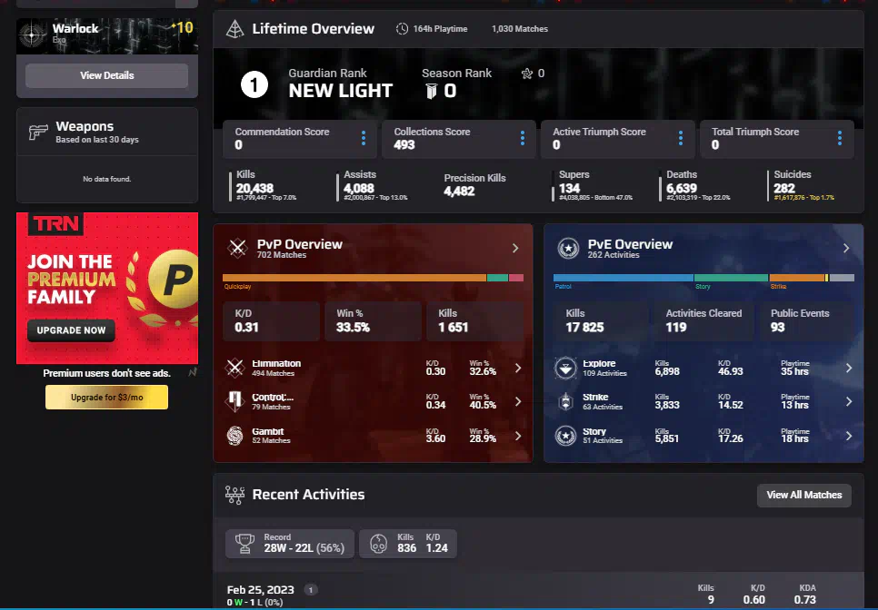This screenshot has height=610, width=878.
Task: Click the PvP Overview crossed swords icon
Action: [237, 248]
